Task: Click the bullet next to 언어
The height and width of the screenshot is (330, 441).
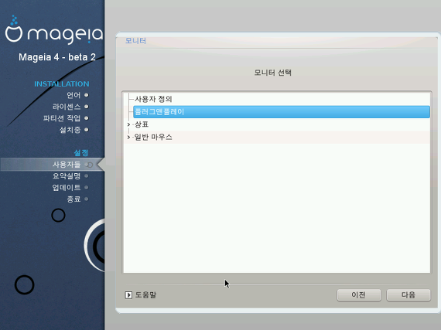Action: click(x=87, y=95)
